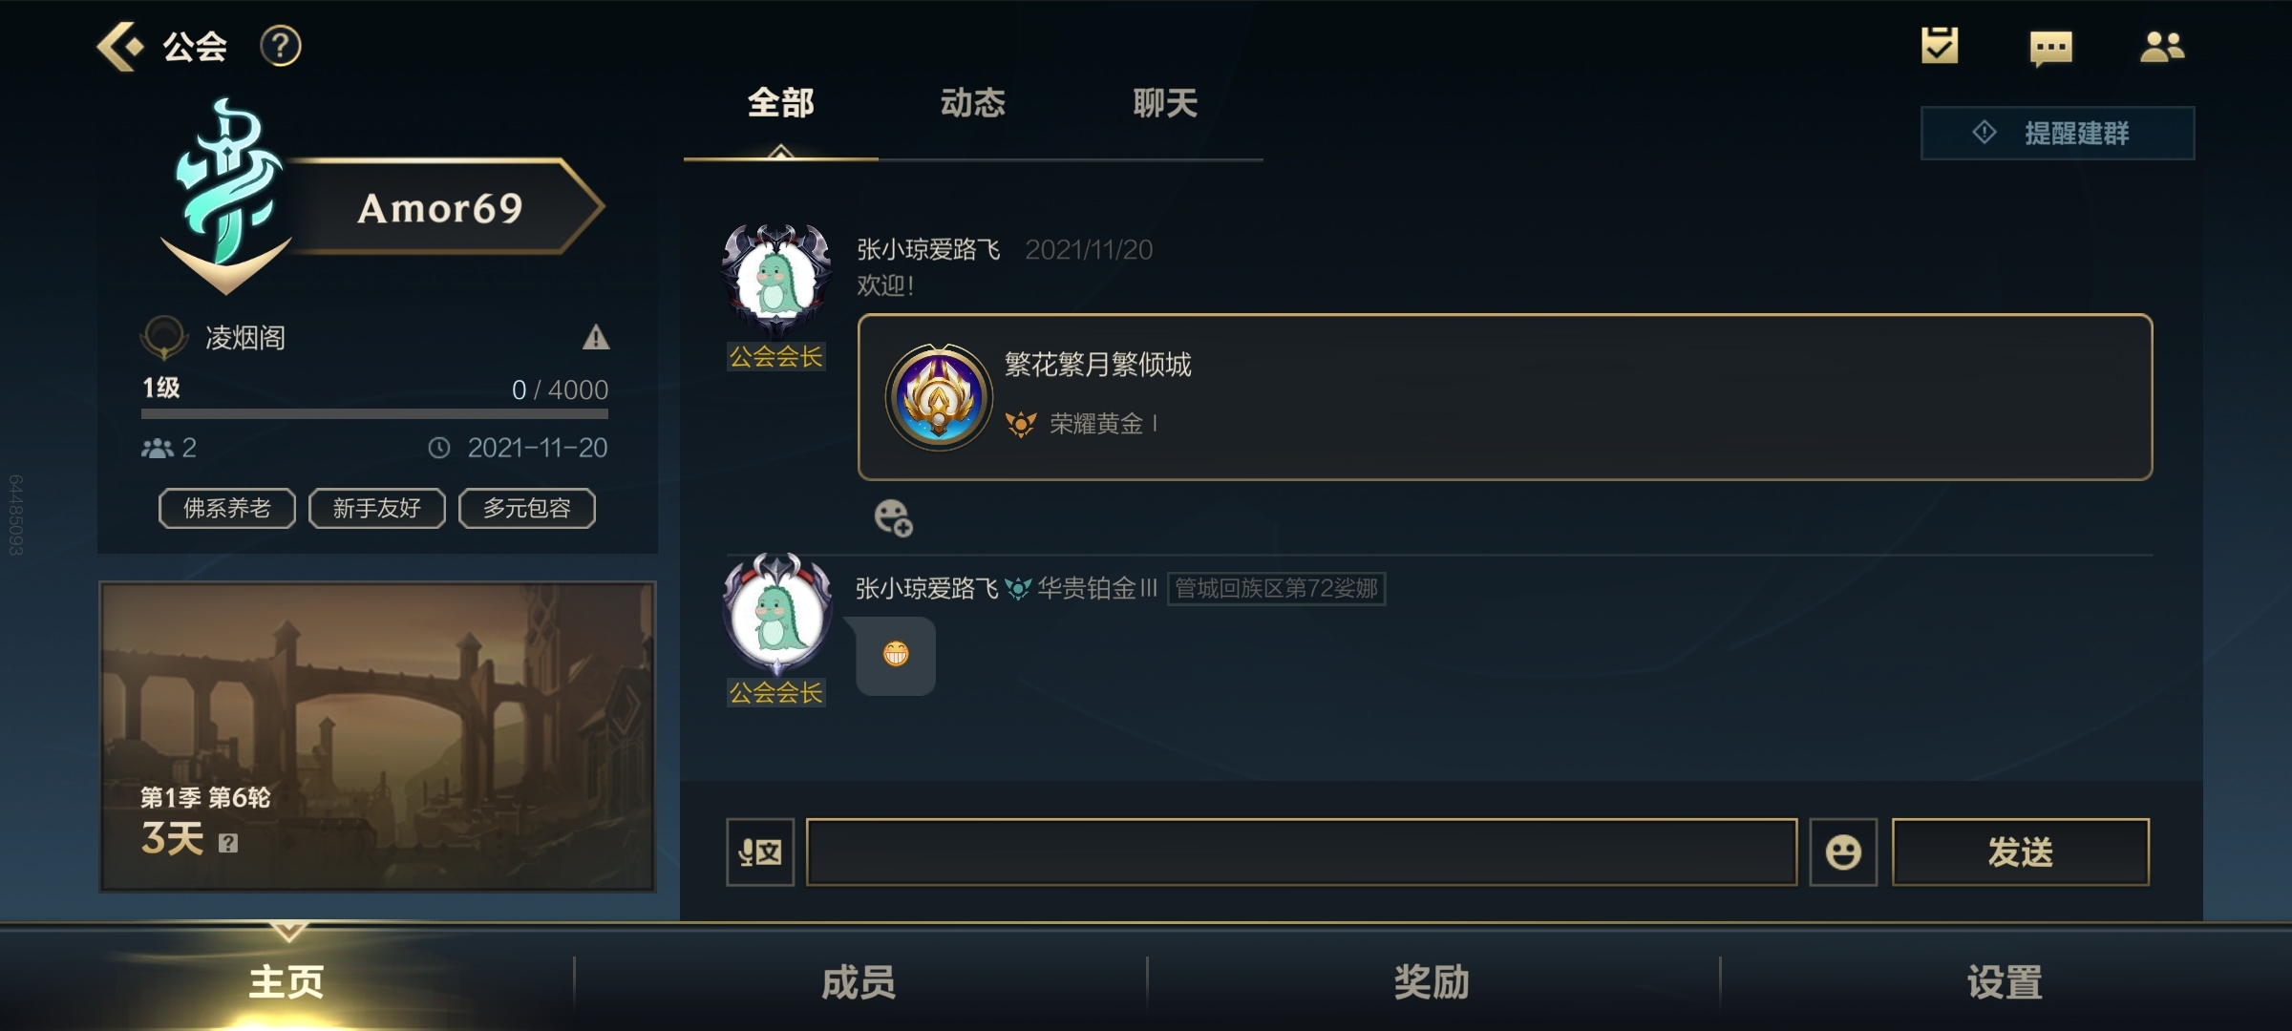Image resolution: width=2292 pixels, height=1031 pixels.
Task: Click the warning triangle beside 凌烟阁
Action: 596,337
